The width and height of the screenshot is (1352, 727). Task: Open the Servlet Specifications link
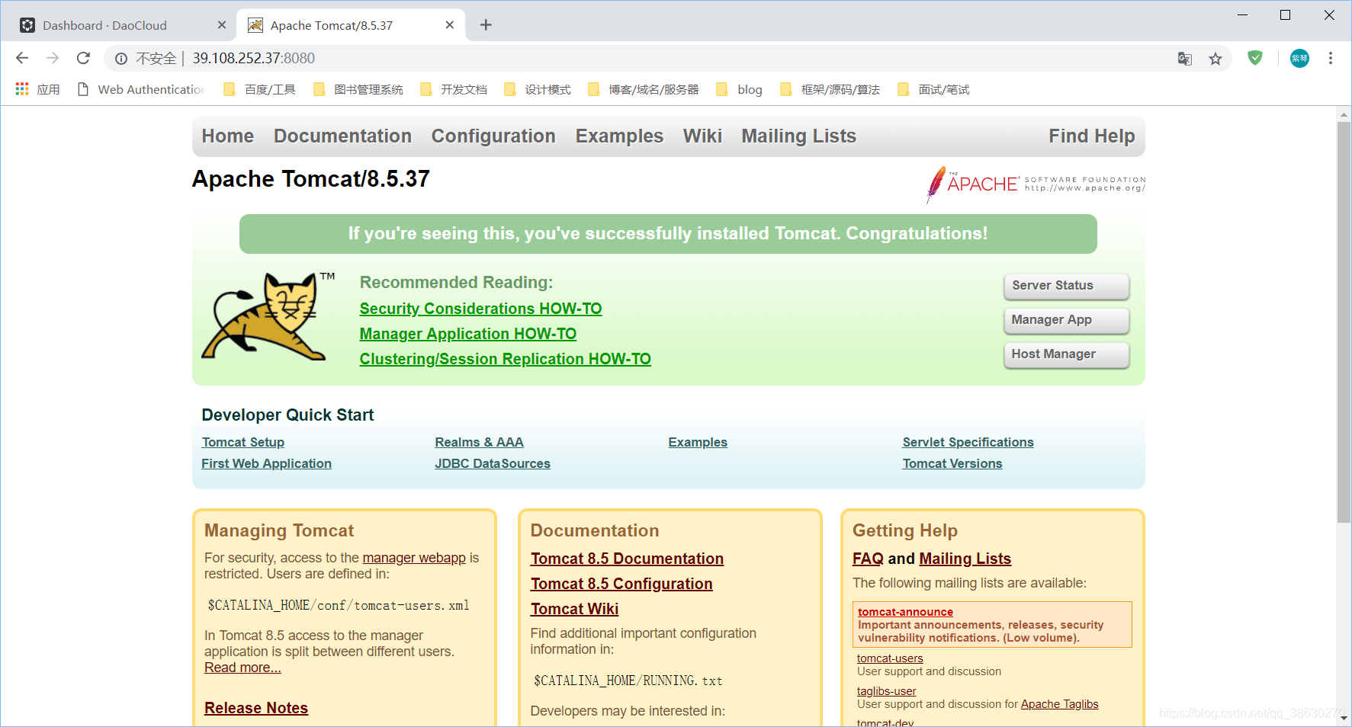coord(968,442)
